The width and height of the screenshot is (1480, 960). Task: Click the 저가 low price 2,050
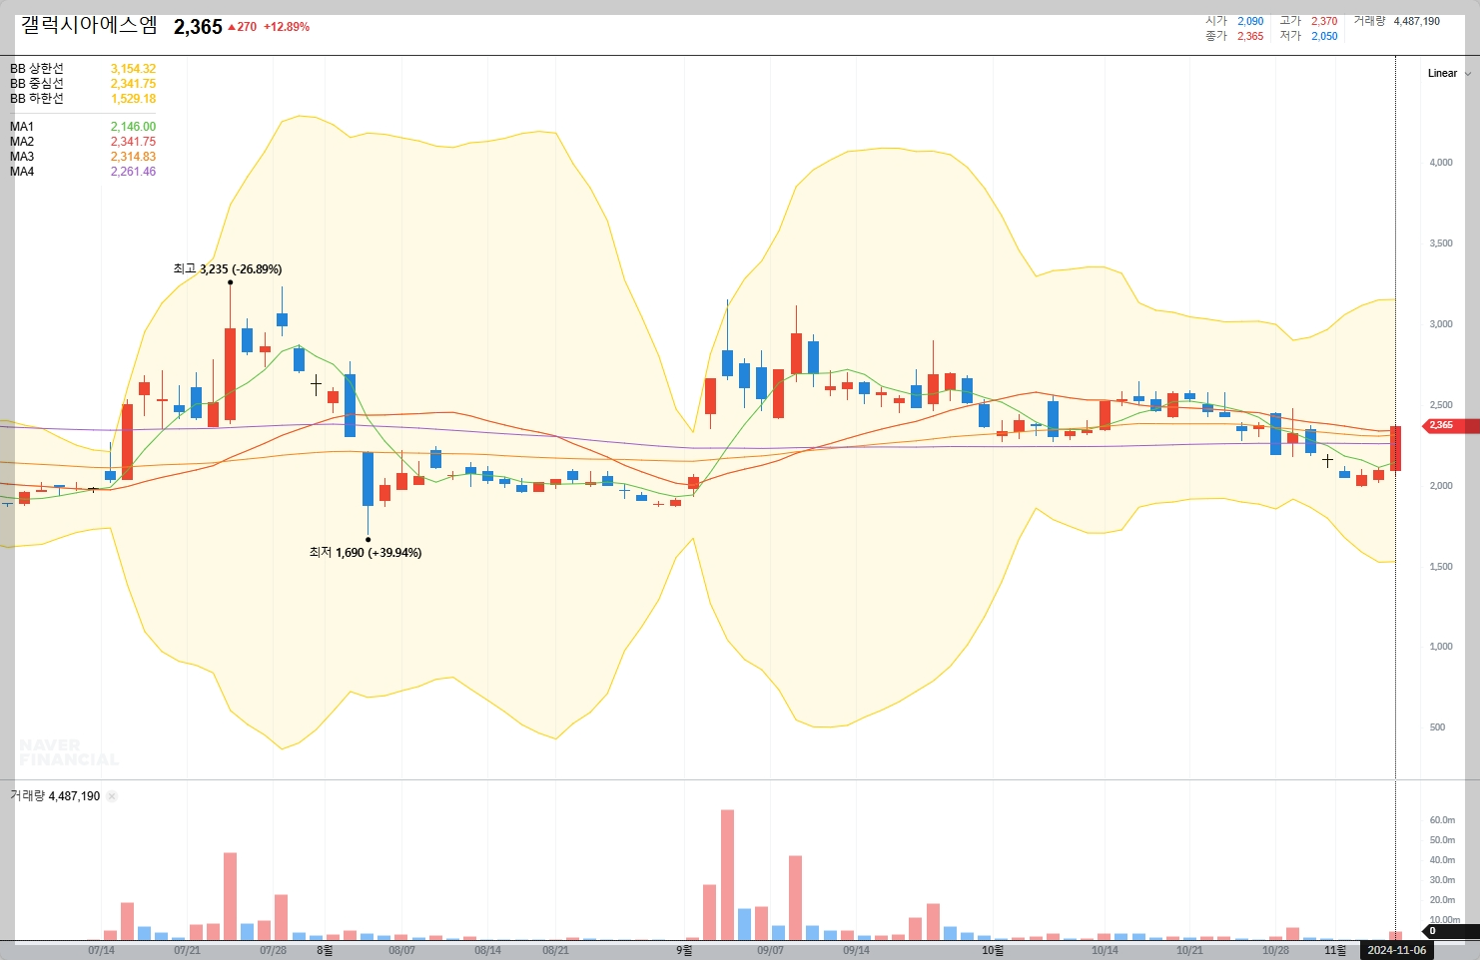[1324, 36]
